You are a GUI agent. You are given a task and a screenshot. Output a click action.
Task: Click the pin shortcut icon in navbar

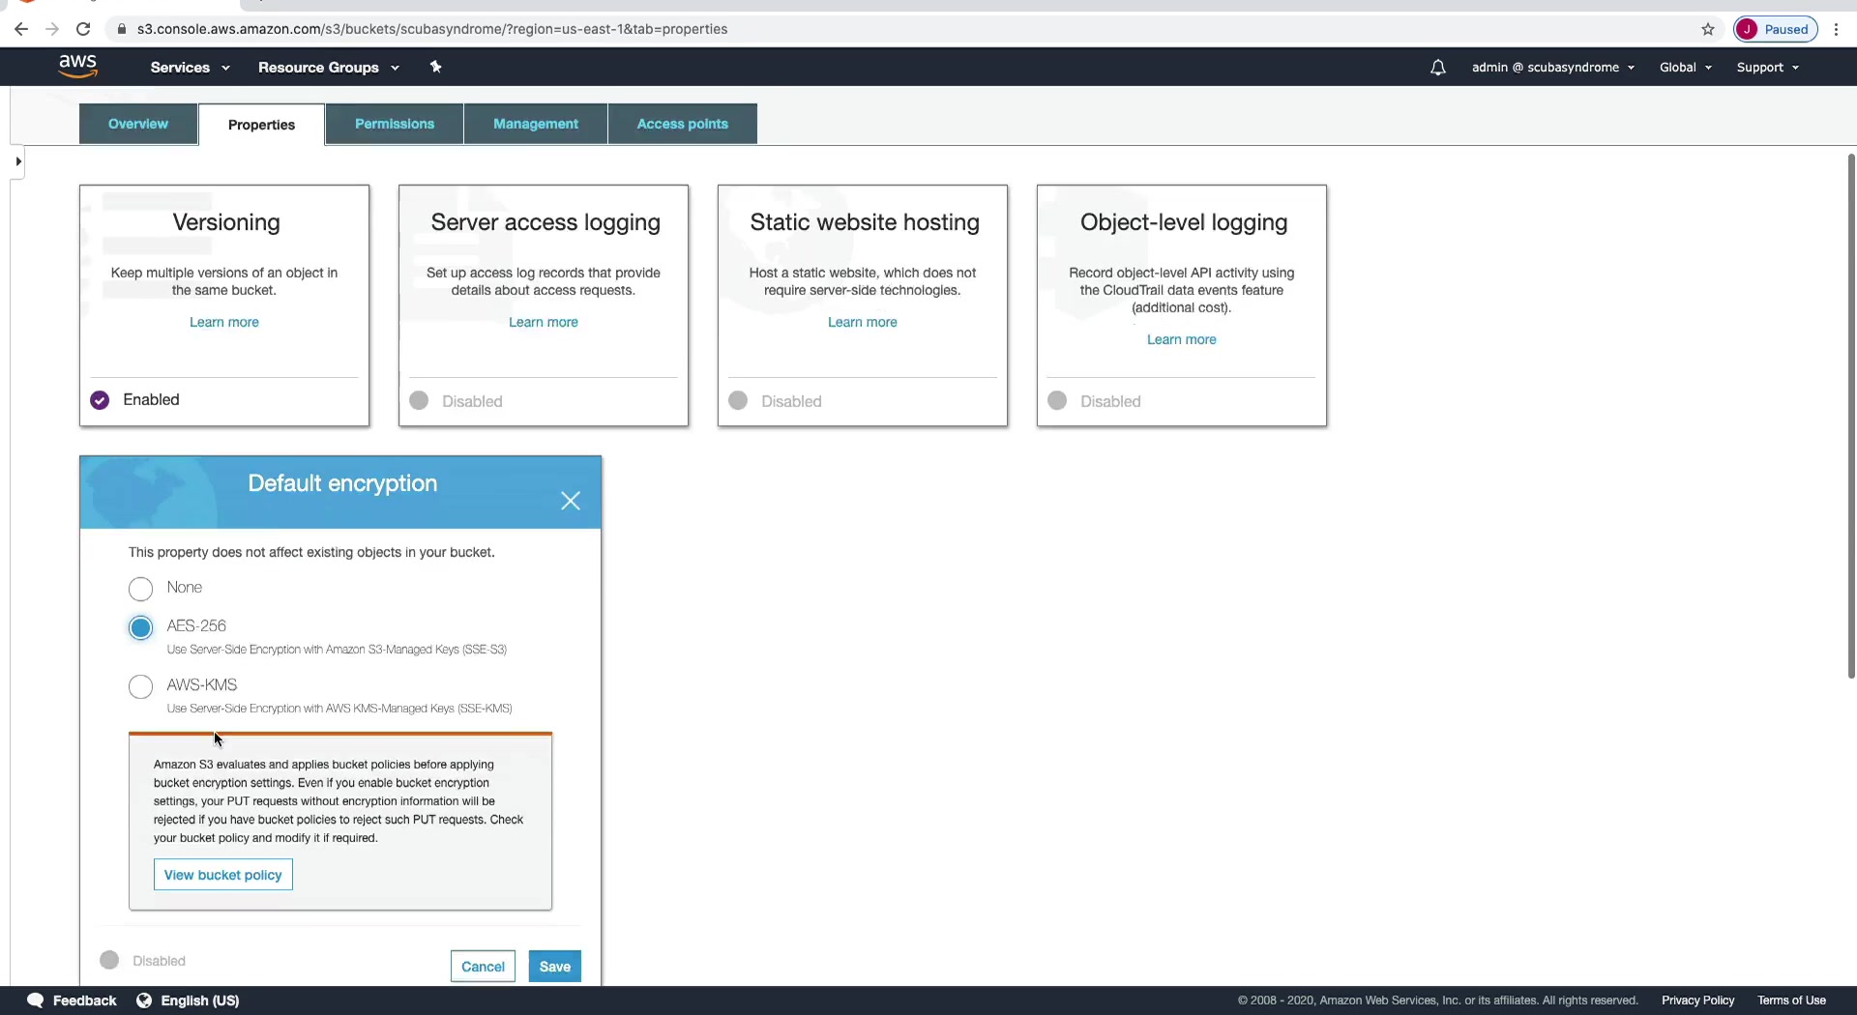(436, 67)
